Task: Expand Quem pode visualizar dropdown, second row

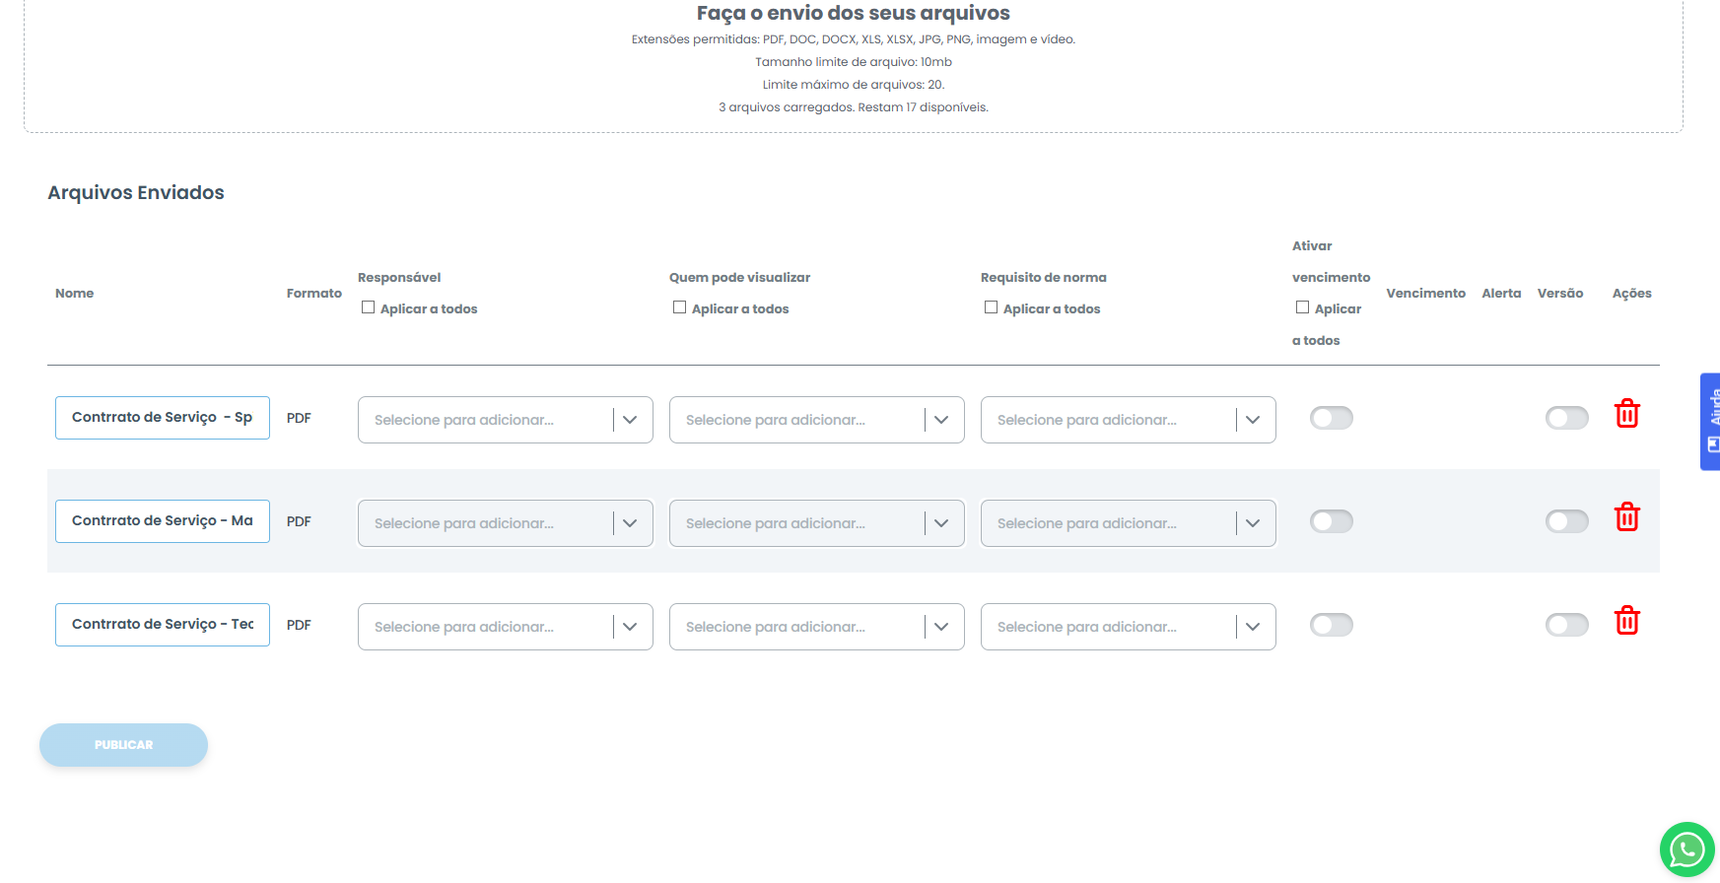Action: [x=816, y=523]
